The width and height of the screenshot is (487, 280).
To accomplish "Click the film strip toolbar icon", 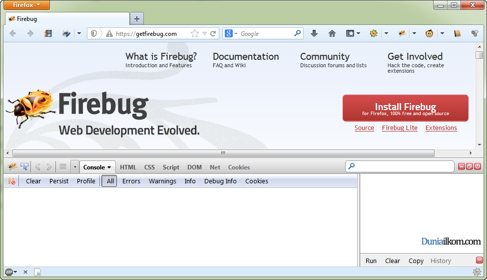I will pyautogui.click(x=48, y=33).
